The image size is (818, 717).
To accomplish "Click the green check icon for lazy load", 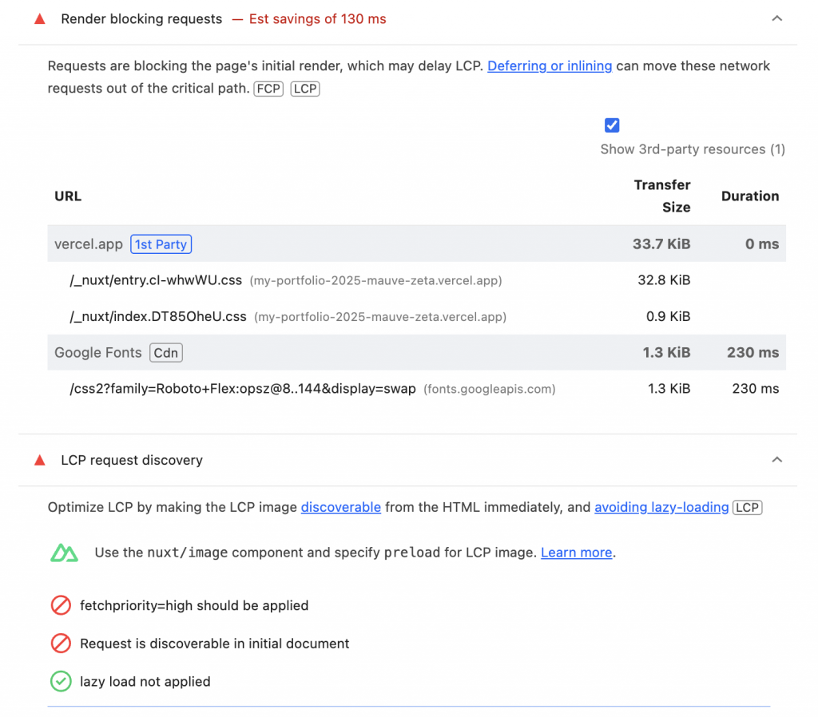I will [61, 682].
